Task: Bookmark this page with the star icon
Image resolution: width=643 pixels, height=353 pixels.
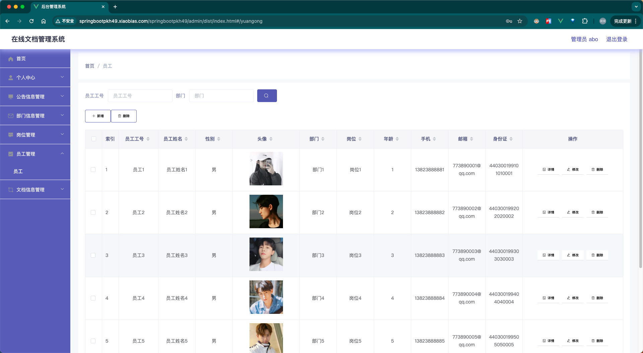Action: [520, 21]
